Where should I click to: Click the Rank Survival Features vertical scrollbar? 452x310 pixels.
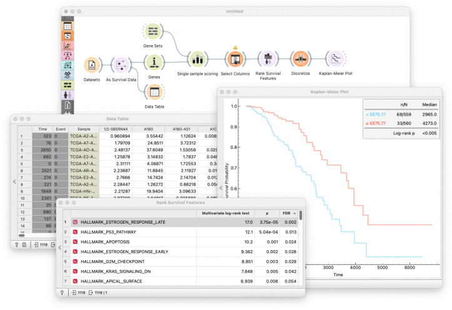(x=301, y=247)
